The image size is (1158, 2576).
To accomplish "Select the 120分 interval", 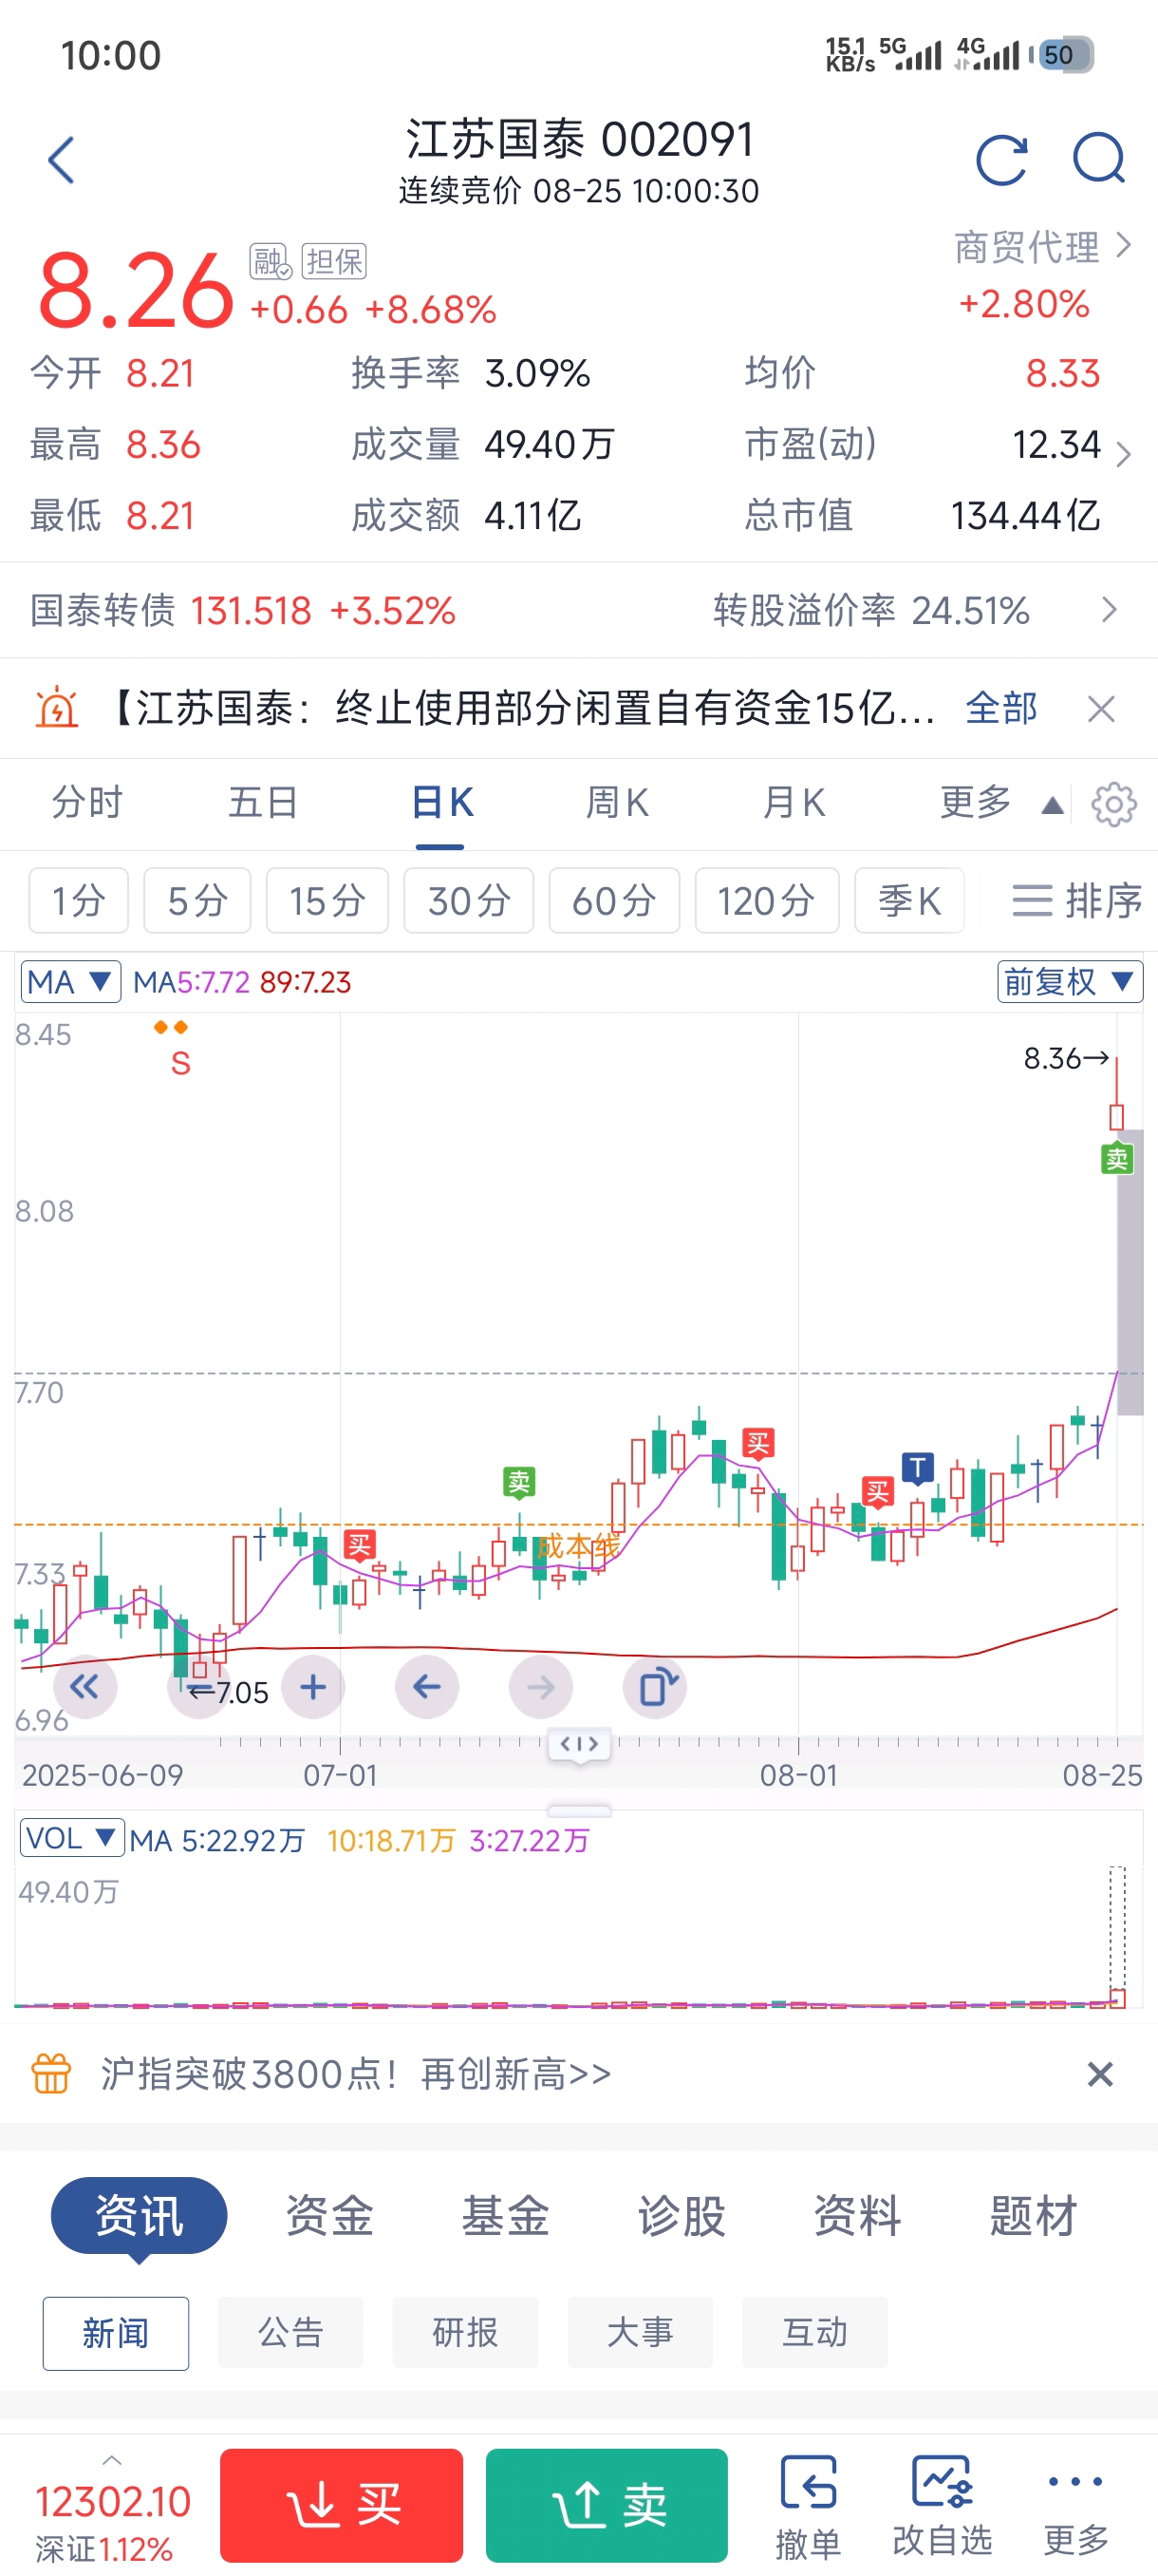I will tap(766, 901).
